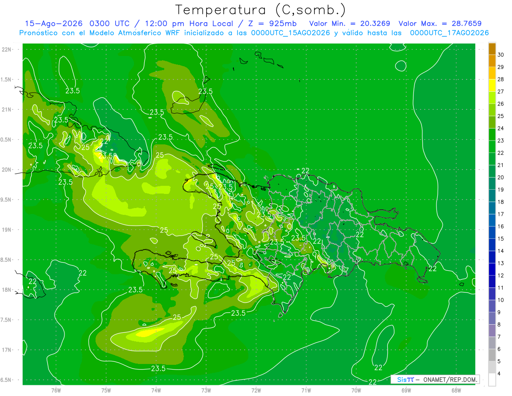Click the '0300 UTC' time text
Screen dimensions: 512x396
tap(109, 24)
